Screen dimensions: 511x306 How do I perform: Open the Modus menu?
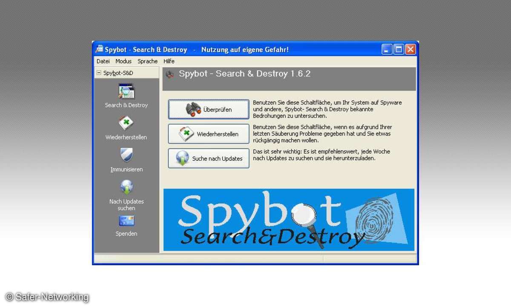coord(123,61)
